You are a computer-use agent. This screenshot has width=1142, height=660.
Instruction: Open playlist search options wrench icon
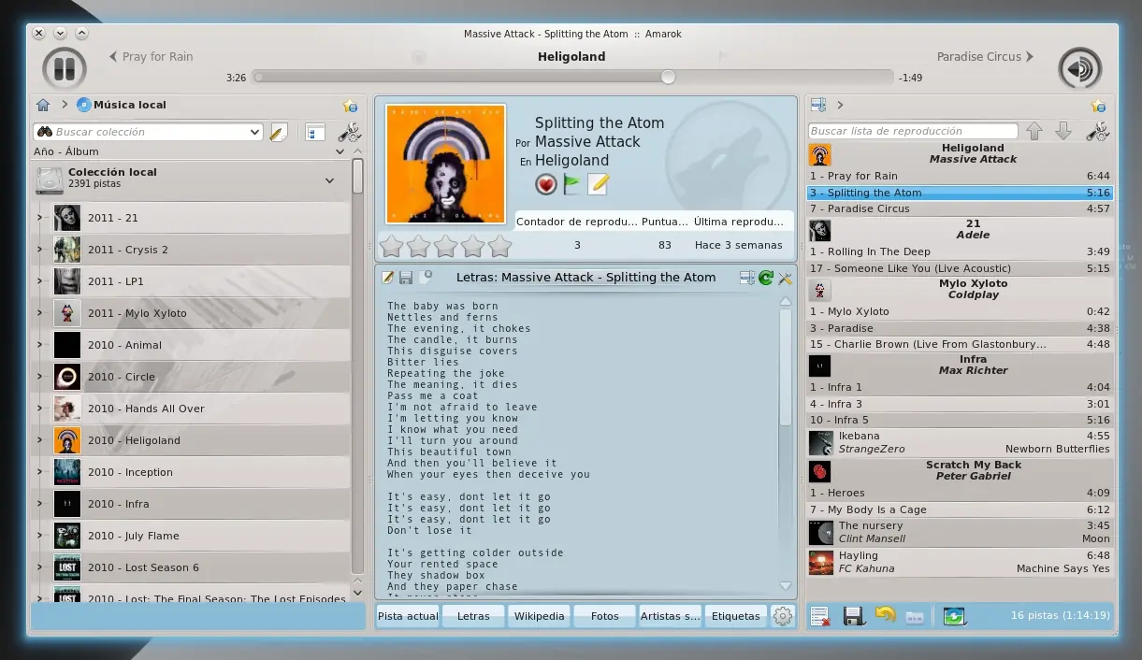tap(1097, 131)
